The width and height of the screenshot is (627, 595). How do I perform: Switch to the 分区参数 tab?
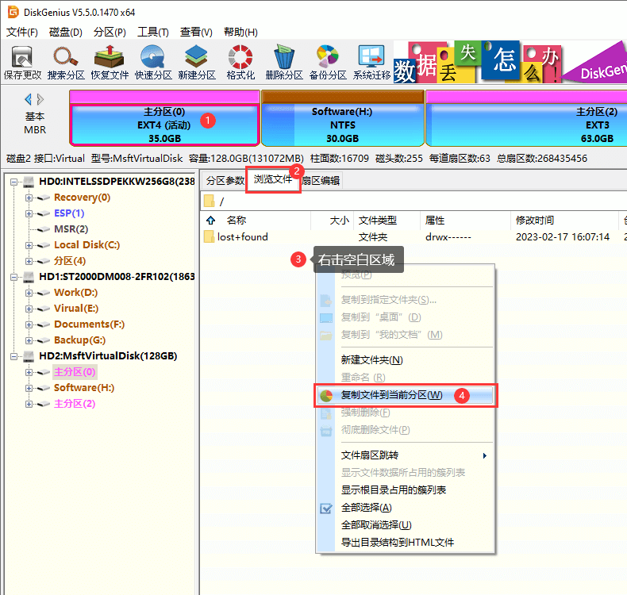click(225, 181)
